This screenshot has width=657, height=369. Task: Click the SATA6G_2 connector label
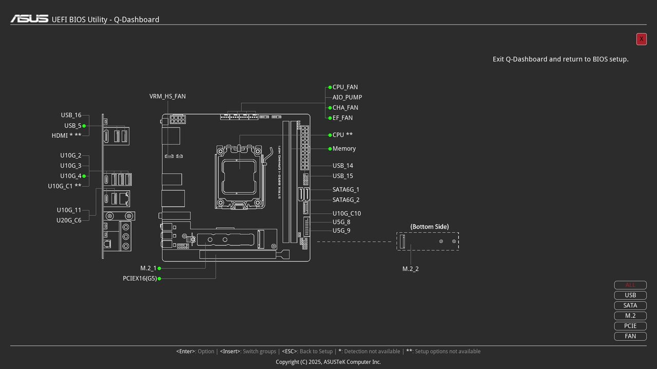pyautogui.click(x=346, y=199)
